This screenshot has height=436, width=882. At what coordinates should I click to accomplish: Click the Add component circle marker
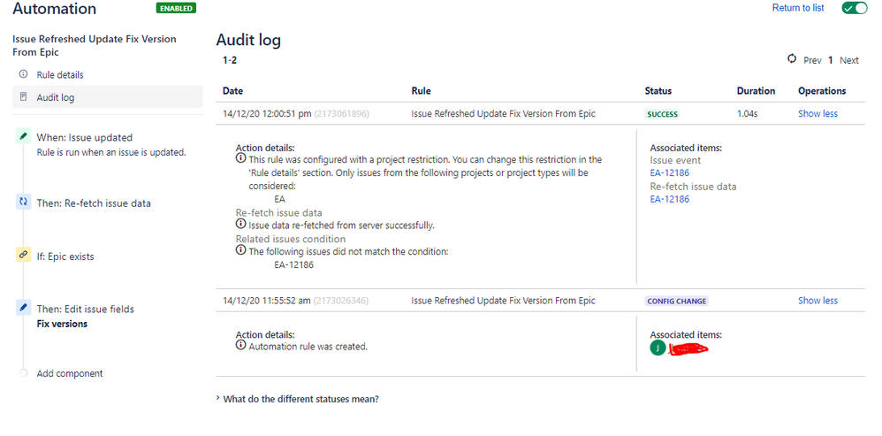coord(23,373)
